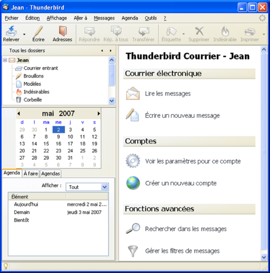Click the gear icon for account settings
The height and width of the screenshot is (273, 270).
[x=133, y=161]
